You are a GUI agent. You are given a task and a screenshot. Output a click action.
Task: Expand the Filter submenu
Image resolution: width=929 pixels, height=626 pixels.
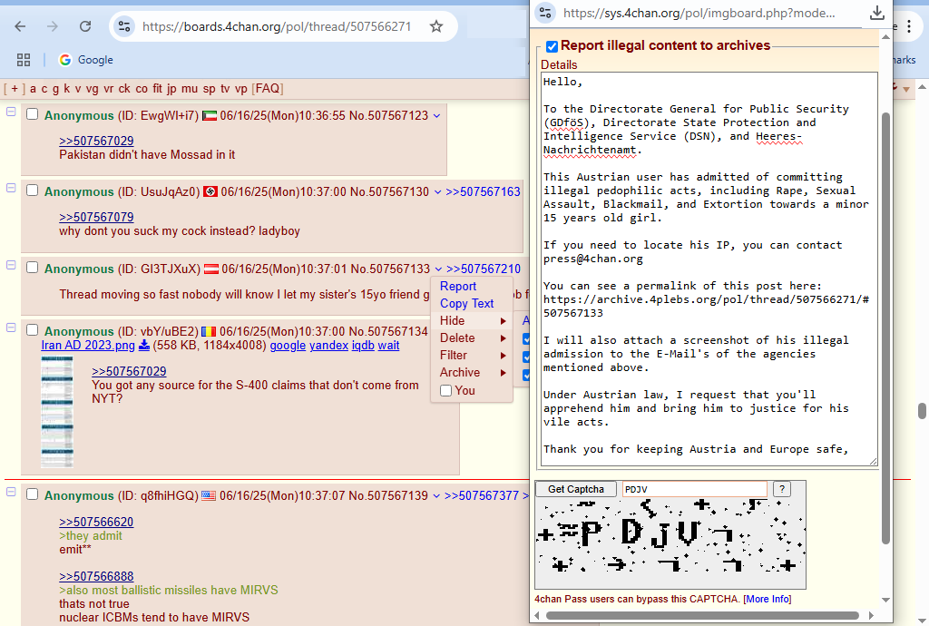(472, 355)
